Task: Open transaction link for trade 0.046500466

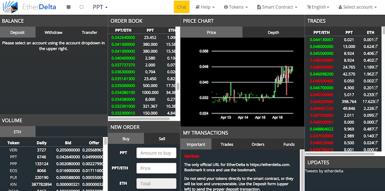Action: coord(375,81)
